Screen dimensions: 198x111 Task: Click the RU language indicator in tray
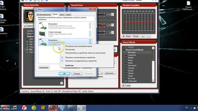(187, 108)
